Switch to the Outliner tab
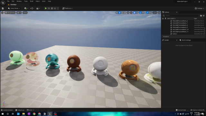 click(x=167, y=12)
